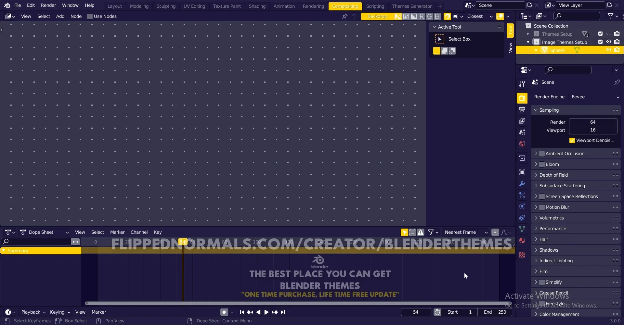Screen dimensions: 624x325
Task: Disable Viewport Denoising checkbox
Action: tap(572, 140)
